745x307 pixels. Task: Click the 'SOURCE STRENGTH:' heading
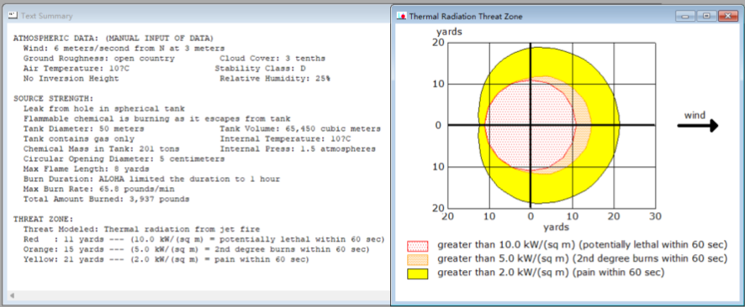(53, 98)
